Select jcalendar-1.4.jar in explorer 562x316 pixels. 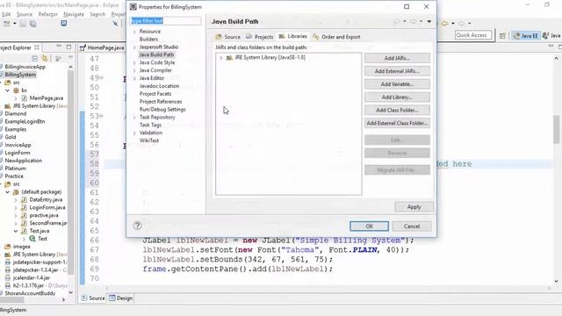32,277
